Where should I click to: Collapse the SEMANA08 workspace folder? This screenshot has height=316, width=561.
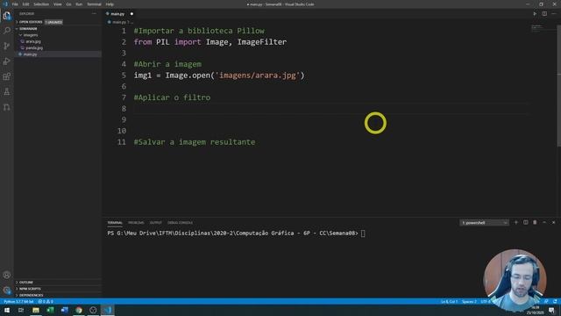pyautogui.click(x=28, y=29)
